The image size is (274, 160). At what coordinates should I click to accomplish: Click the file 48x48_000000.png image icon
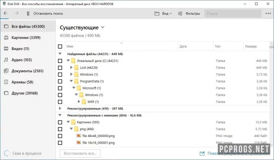click(x=79, y=136)
